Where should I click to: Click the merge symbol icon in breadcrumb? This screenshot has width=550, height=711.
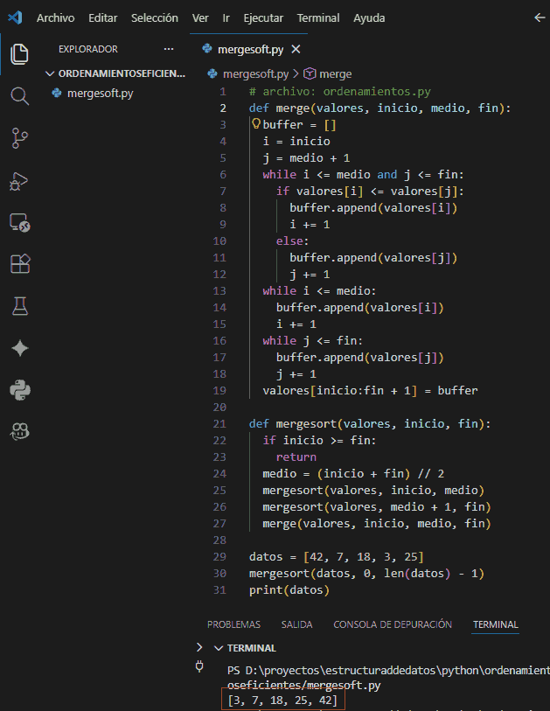click(x=310, y=73)
